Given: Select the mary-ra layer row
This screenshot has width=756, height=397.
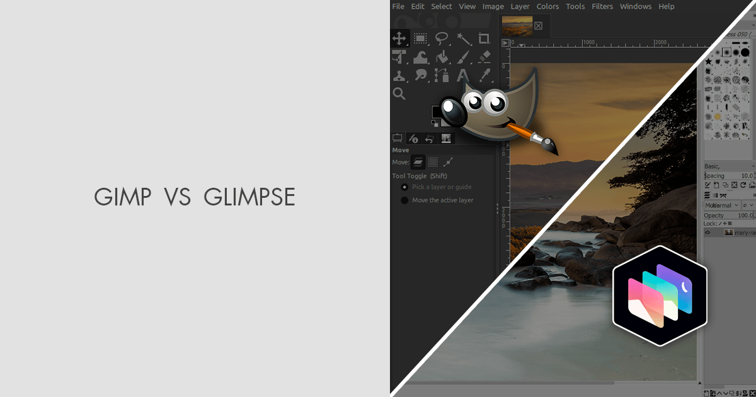Looking at the screenshot, I should [730, 233].
